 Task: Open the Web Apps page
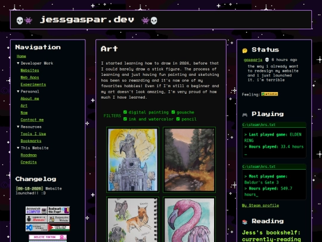click(x=30, y=77)
